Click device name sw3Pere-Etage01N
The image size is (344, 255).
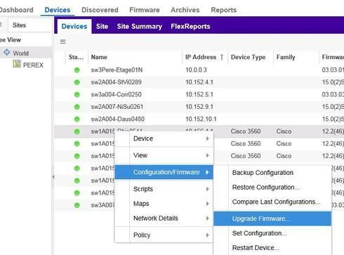(x=117, y=70)
